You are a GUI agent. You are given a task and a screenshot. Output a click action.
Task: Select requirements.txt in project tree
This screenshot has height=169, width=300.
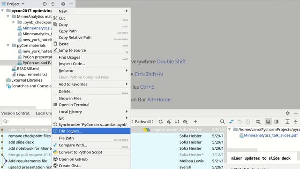click(32, 74)
